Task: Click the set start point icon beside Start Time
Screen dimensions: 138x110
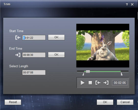Action: pos(18,38)
